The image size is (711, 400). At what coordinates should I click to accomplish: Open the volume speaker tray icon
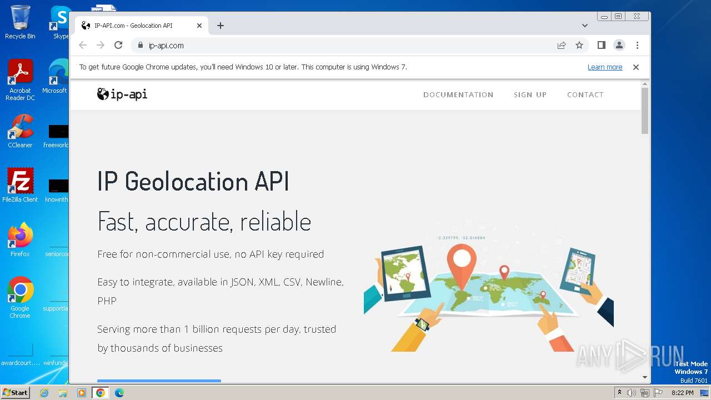point(632,393)
